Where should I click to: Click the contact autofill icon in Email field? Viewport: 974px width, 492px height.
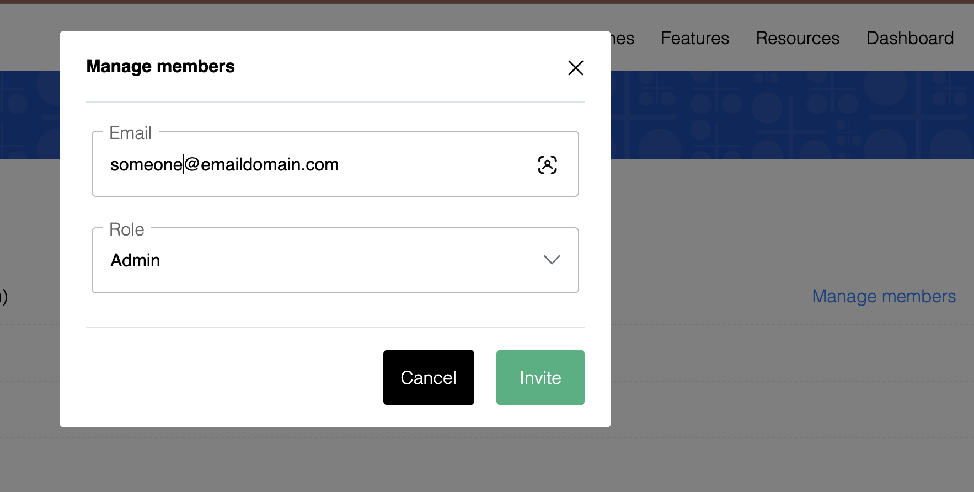(547, 164)
